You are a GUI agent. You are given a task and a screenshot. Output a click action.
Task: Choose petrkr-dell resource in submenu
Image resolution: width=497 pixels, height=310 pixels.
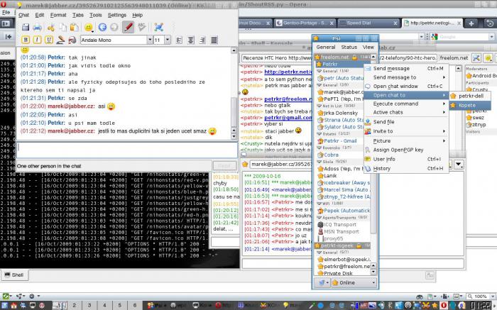click(470, 96)
